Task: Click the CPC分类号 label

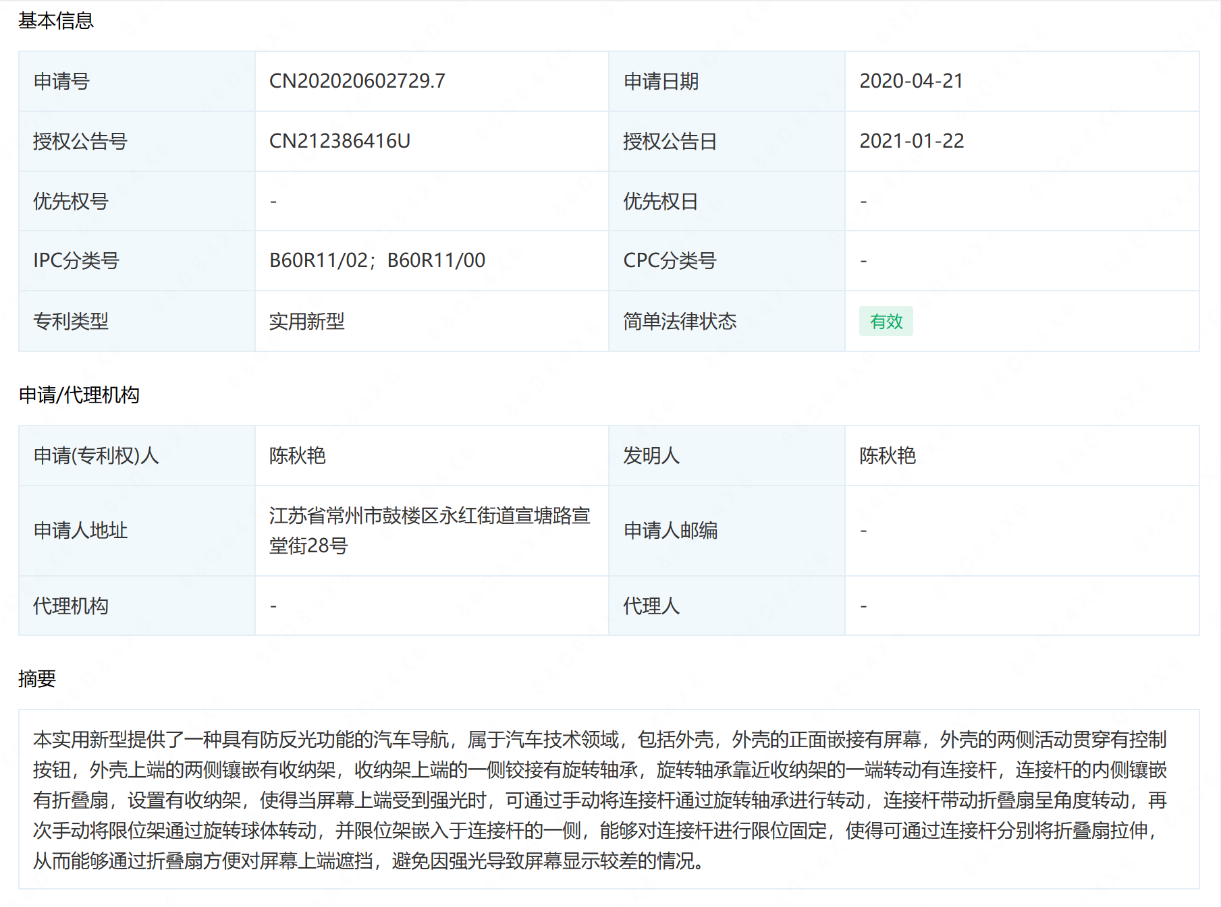Action: (670, 260)
